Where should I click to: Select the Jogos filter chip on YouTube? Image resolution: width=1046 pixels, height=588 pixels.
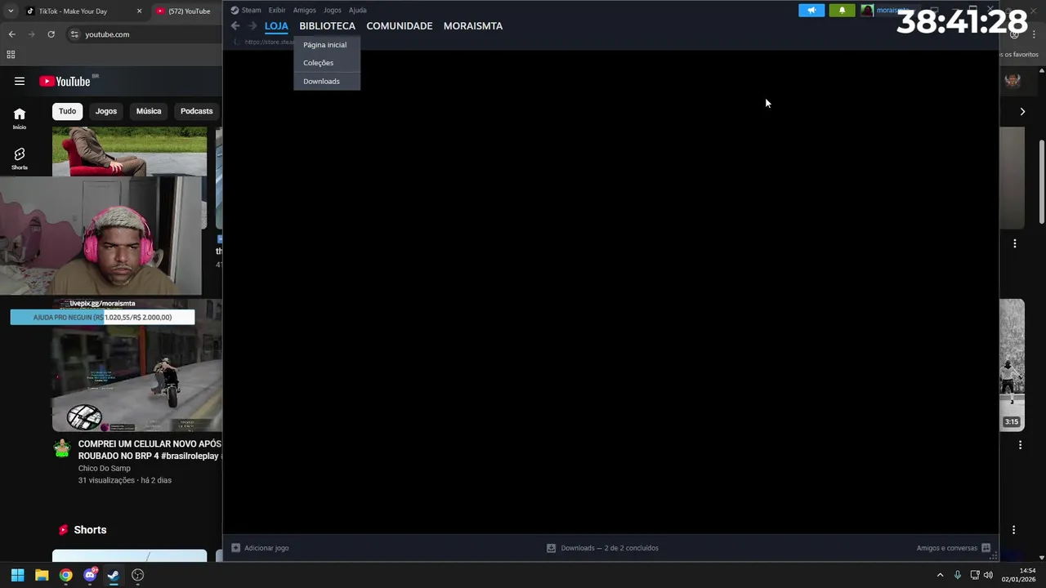click(x=106, y=111)
